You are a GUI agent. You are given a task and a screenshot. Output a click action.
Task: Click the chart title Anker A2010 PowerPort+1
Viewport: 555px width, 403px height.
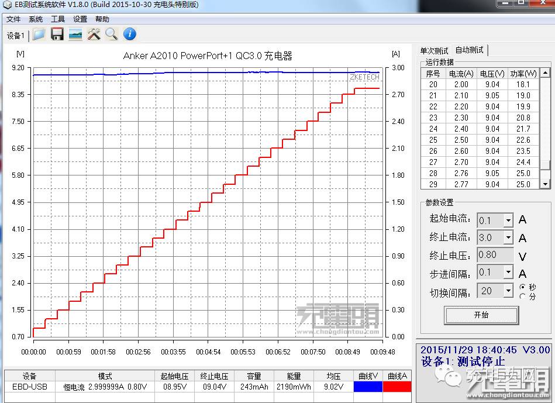[x=208, y=56]
